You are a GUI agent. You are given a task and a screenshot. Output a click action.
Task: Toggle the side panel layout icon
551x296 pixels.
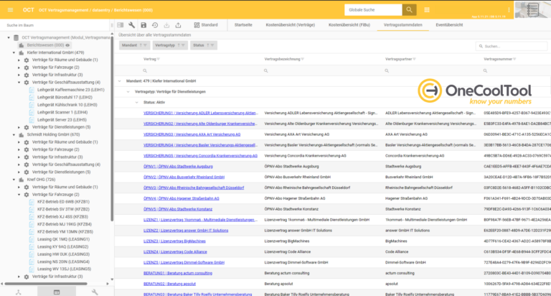tap(121, 25)
